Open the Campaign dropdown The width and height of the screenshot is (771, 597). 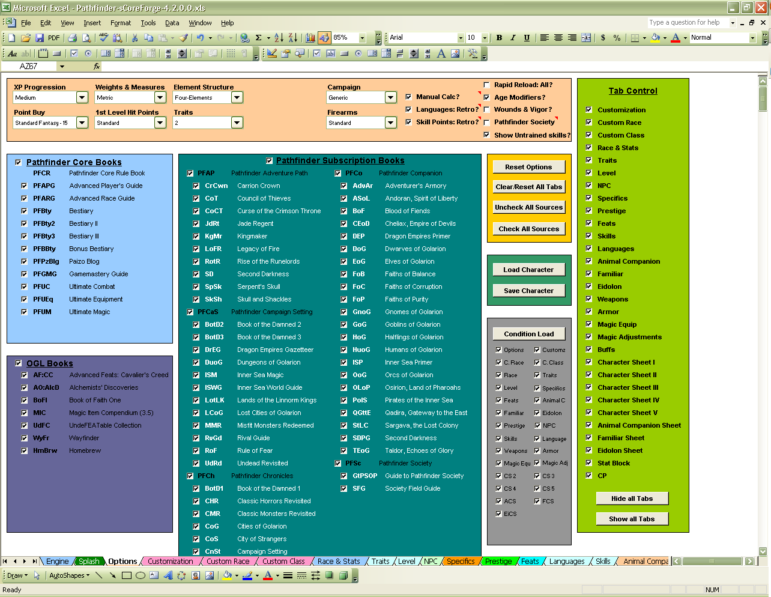[391, 97]
